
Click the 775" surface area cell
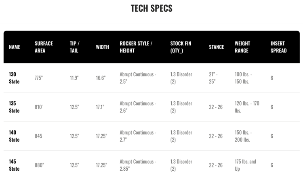[x=39, y=78]
